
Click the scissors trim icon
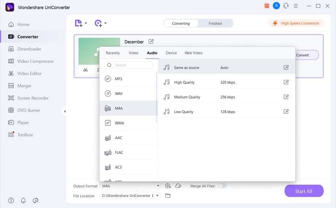(85, 70)
